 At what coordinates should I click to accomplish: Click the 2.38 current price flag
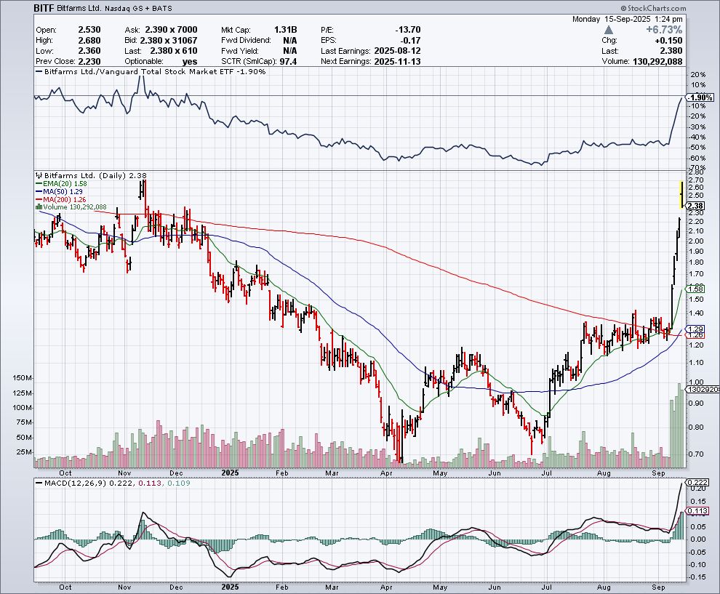(x=696, y=206)
